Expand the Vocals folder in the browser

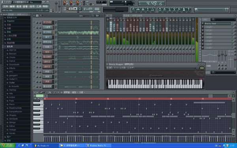[x=12, y=133]
